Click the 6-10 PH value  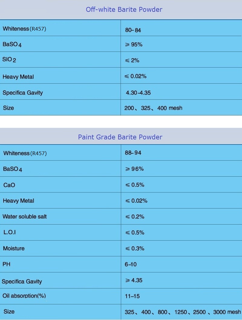pyautogui.click(x=131, y=265)
